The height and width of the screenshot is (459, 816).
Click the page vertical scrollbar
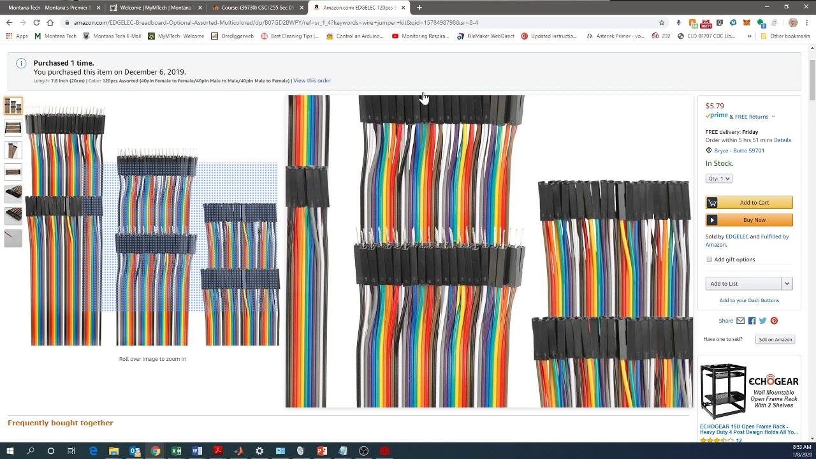tap(812, 80)
